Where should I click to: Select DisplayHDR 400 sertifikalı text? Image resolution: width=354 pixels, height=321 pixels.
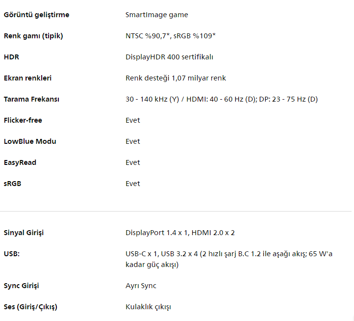pos(169,57)
